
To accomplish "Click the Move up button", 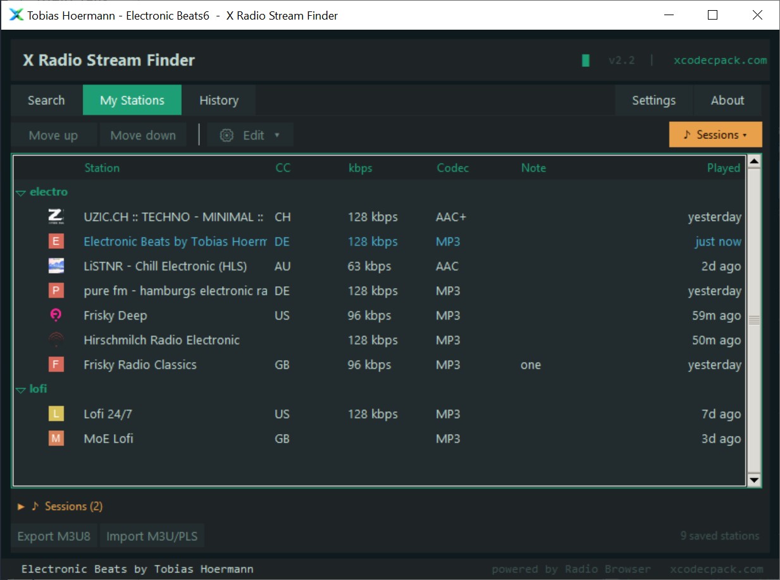I will point(54,135).
